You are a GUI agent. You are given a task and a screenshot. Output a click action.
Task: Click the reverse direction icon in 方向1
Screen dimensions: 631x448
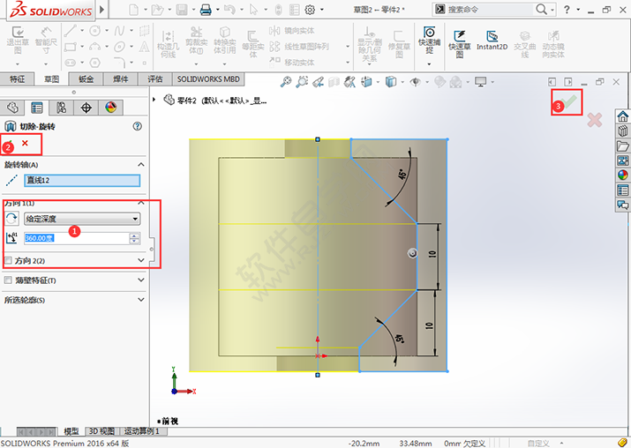12,218
